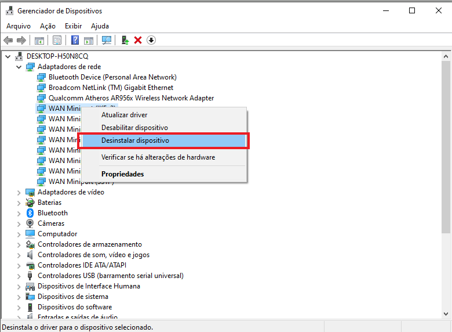Collapse the Adaptadores de rede node
The width and height of the screenshot is (452, 332).
(19, 67)
